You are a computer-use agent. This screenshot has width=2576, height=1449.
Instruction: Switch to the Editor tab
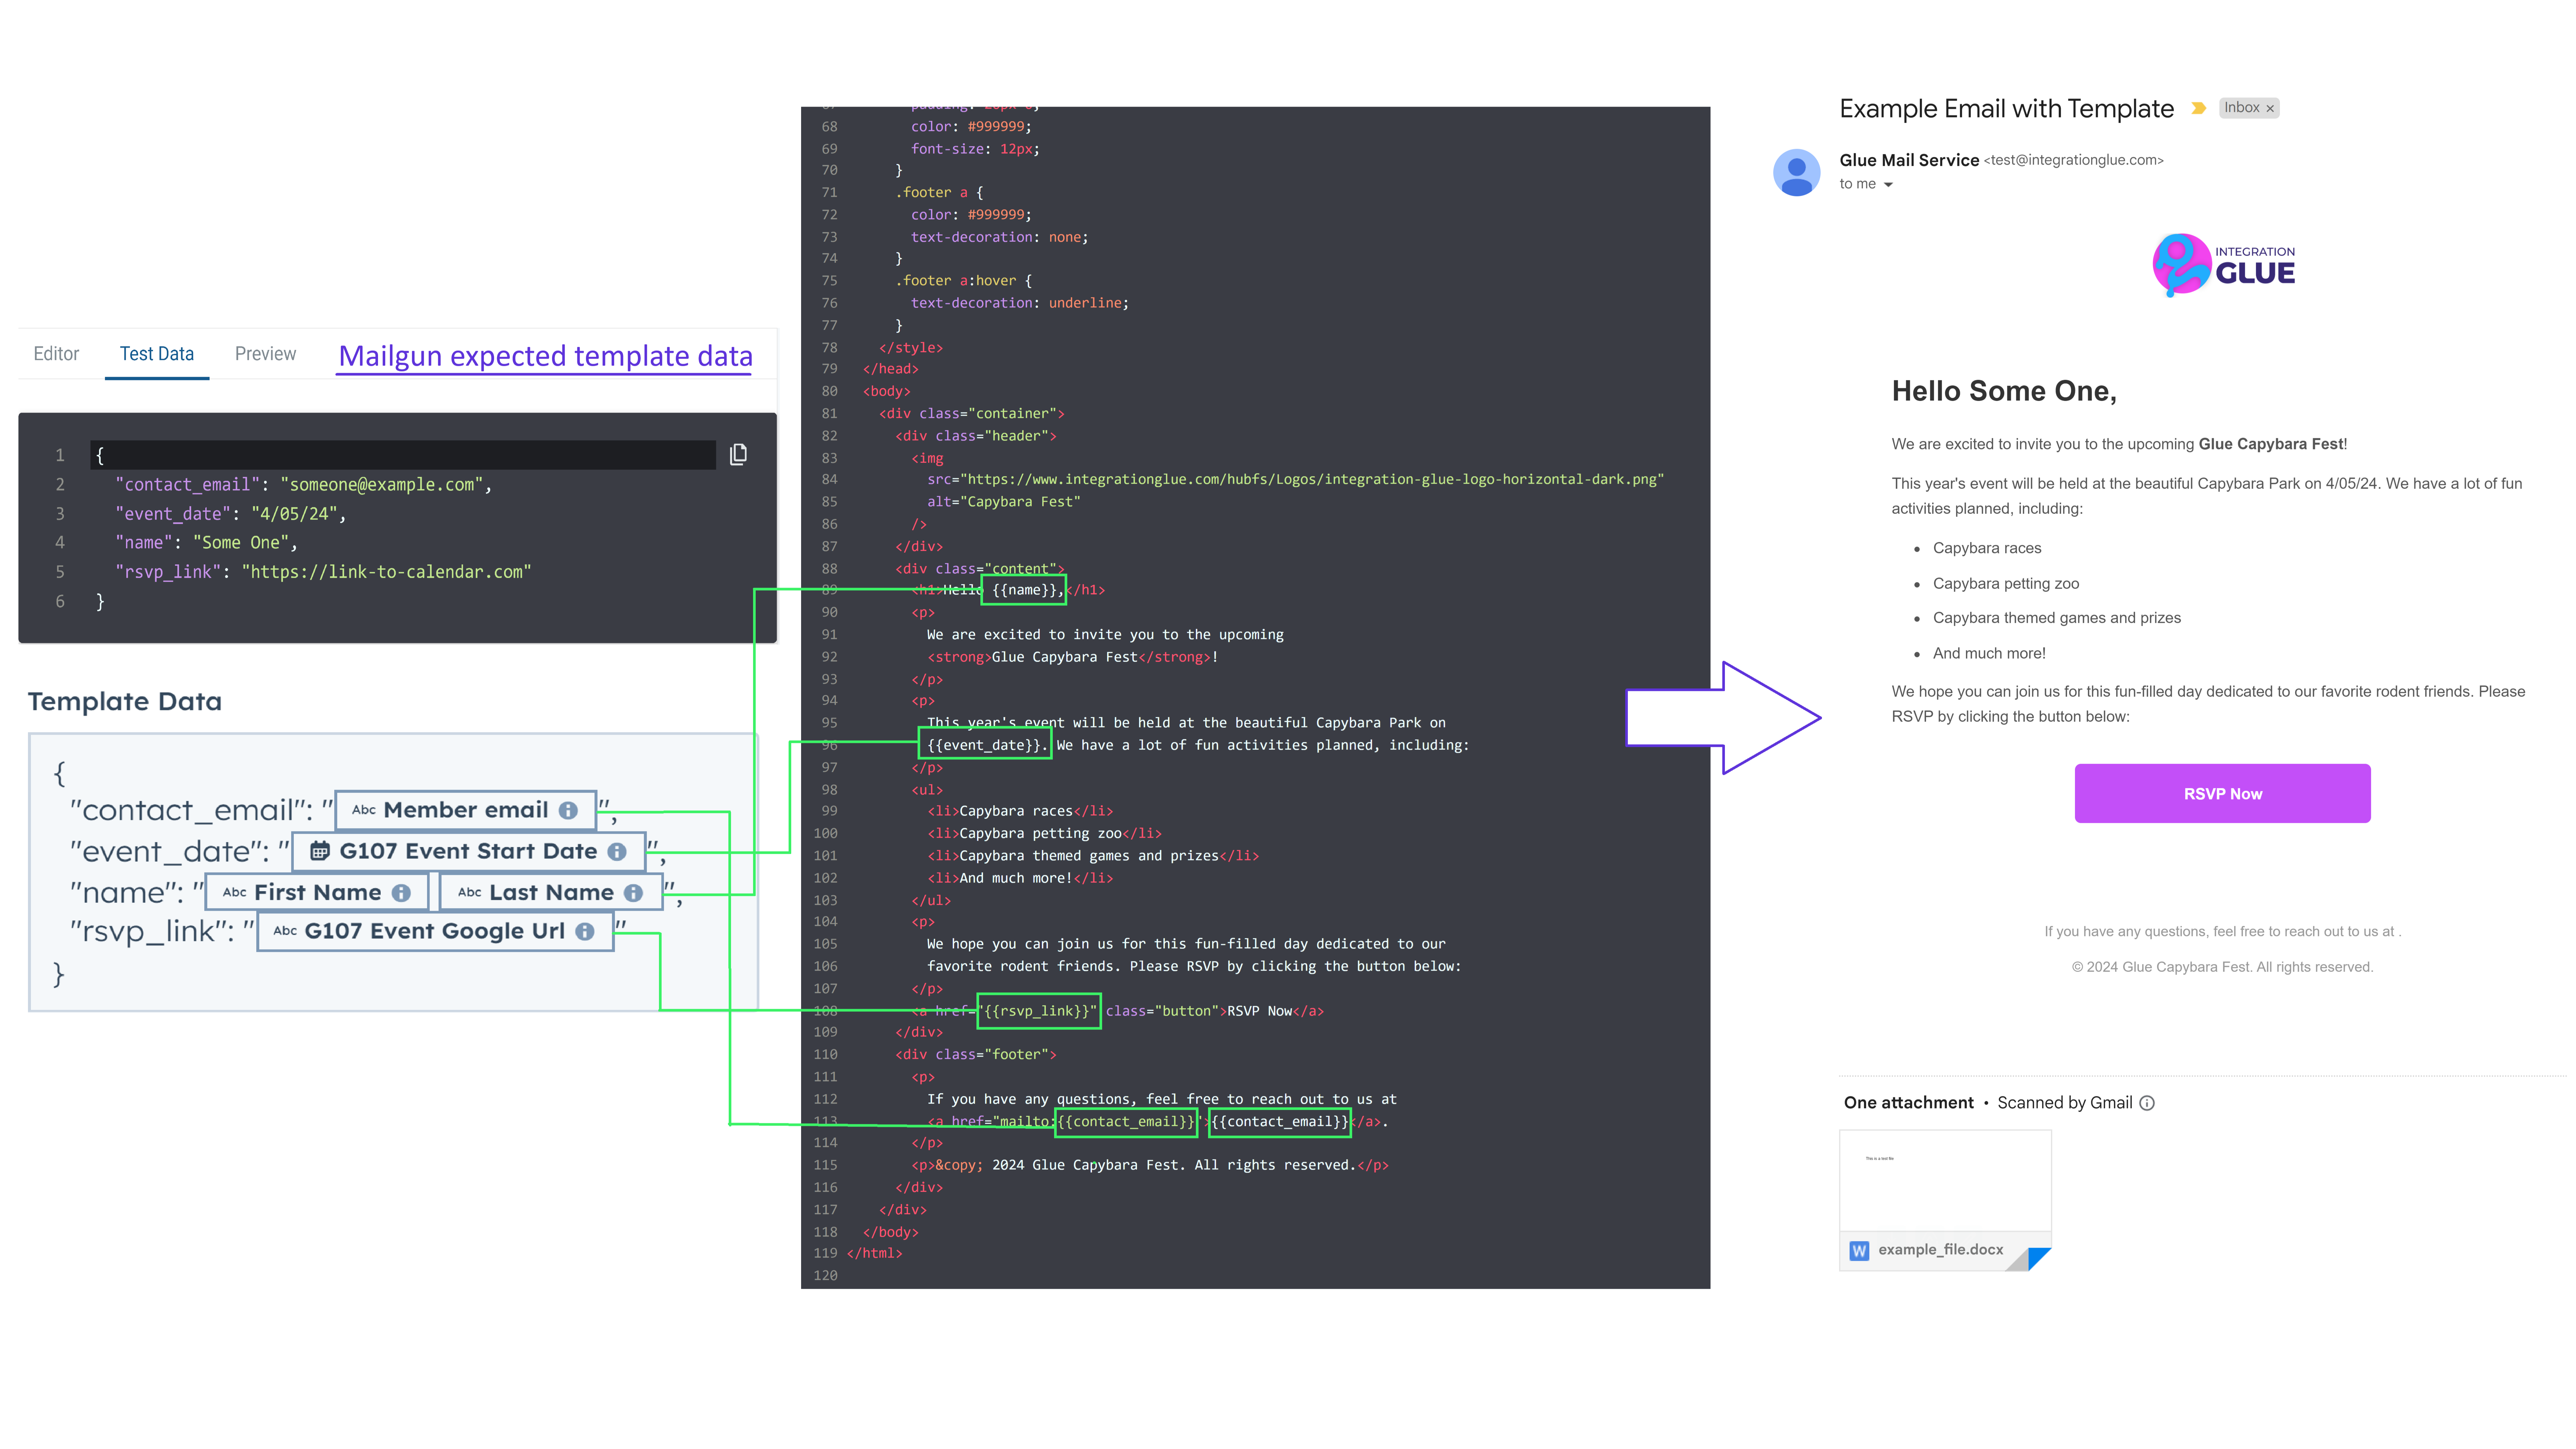[56, 354]
